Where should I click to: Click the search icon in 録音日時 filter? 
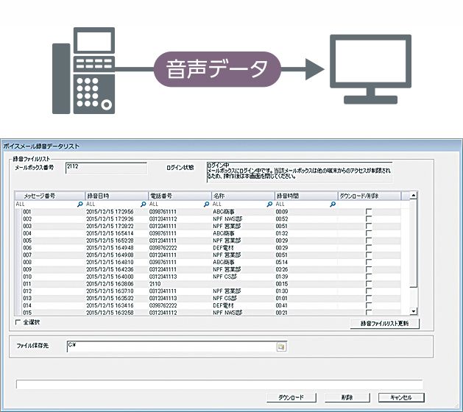tap(144, 204)
